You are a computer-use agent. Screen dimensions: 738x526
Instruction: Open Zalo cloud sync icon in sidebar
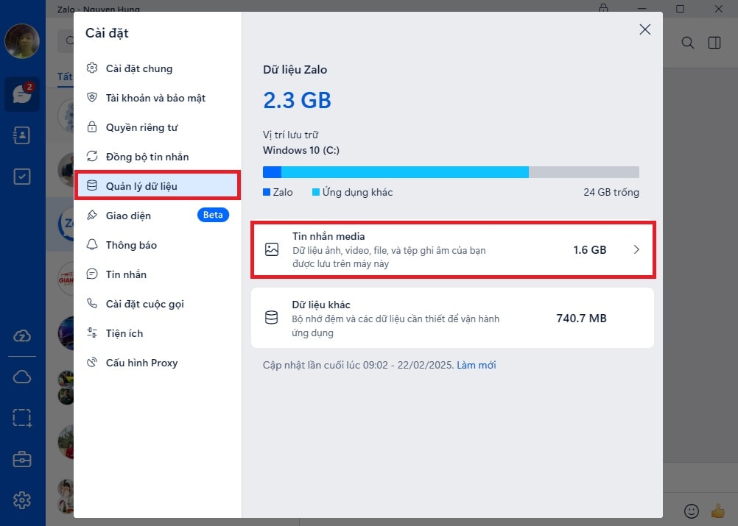[21, 335]
